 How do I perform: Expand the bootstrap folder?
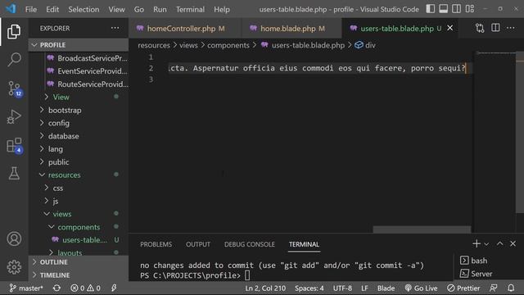79,110
